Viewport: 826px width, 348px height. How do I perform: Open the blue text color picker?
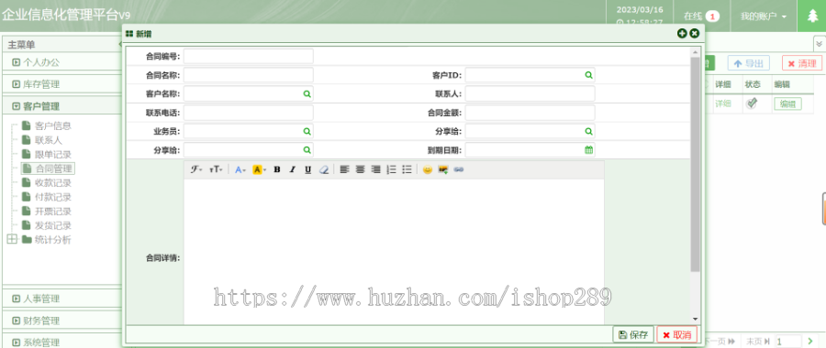coord(240,169)
